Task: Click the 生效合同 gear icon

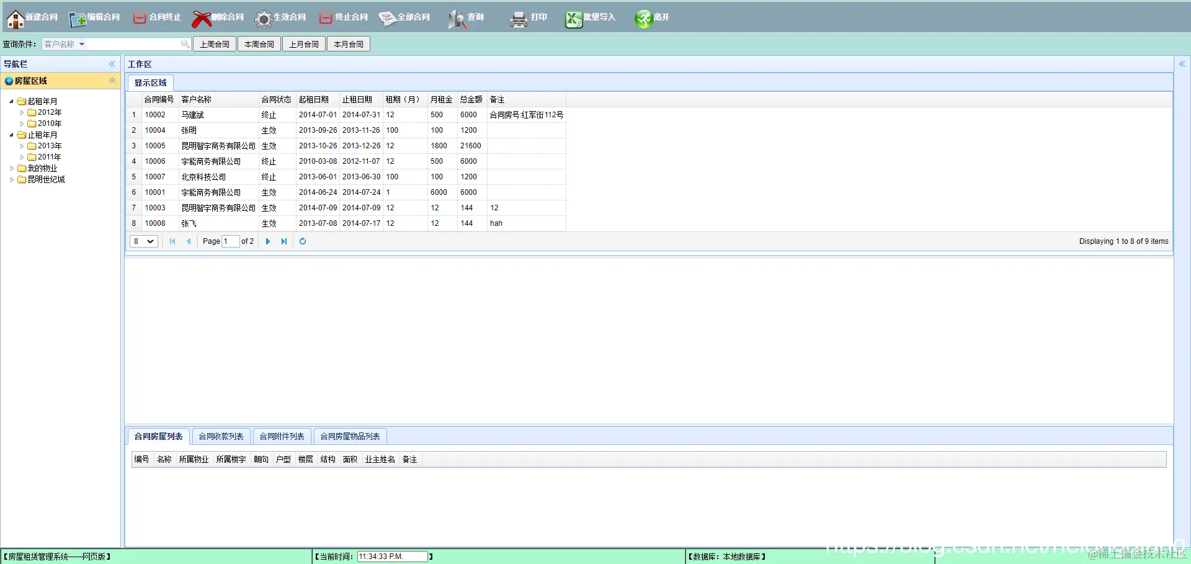Action: [x=264, y=19]
